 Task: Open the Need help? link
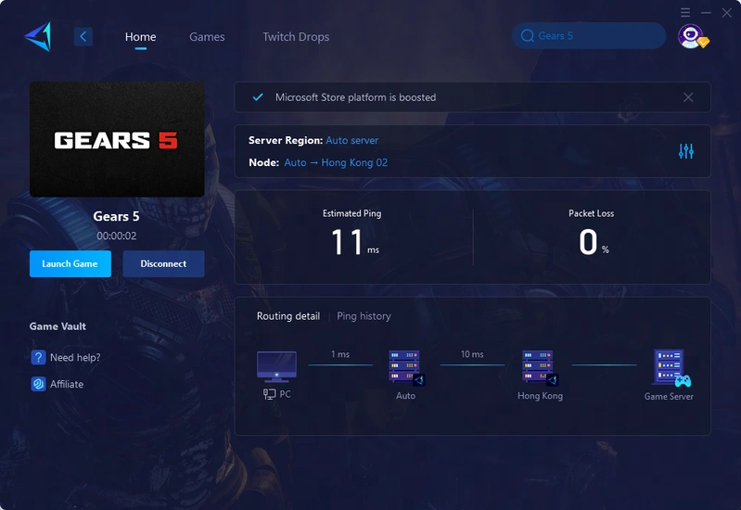[x=75, y=357]
